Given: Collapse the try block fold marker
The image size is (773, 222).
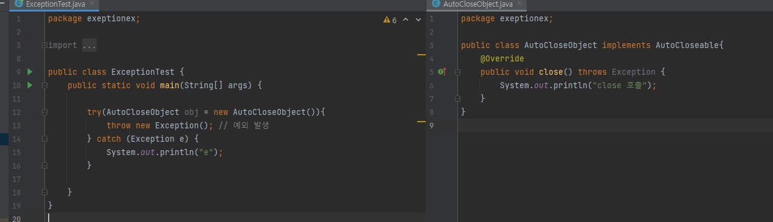Looking at the screenshot, I should pyautogui.click(x=44, y=113).
